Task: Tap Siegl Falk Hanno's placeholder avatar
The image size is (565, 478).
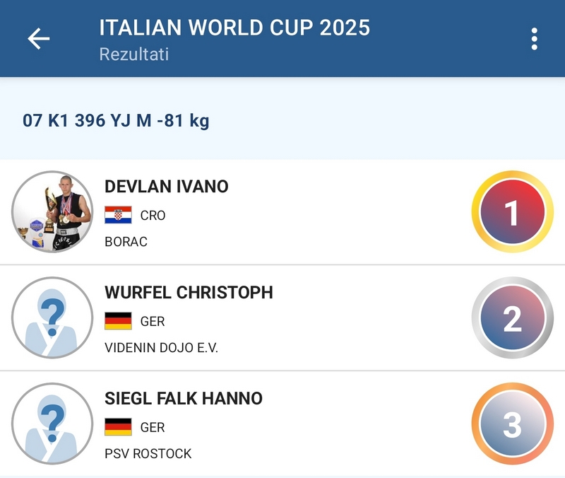Action: (53, 424)
